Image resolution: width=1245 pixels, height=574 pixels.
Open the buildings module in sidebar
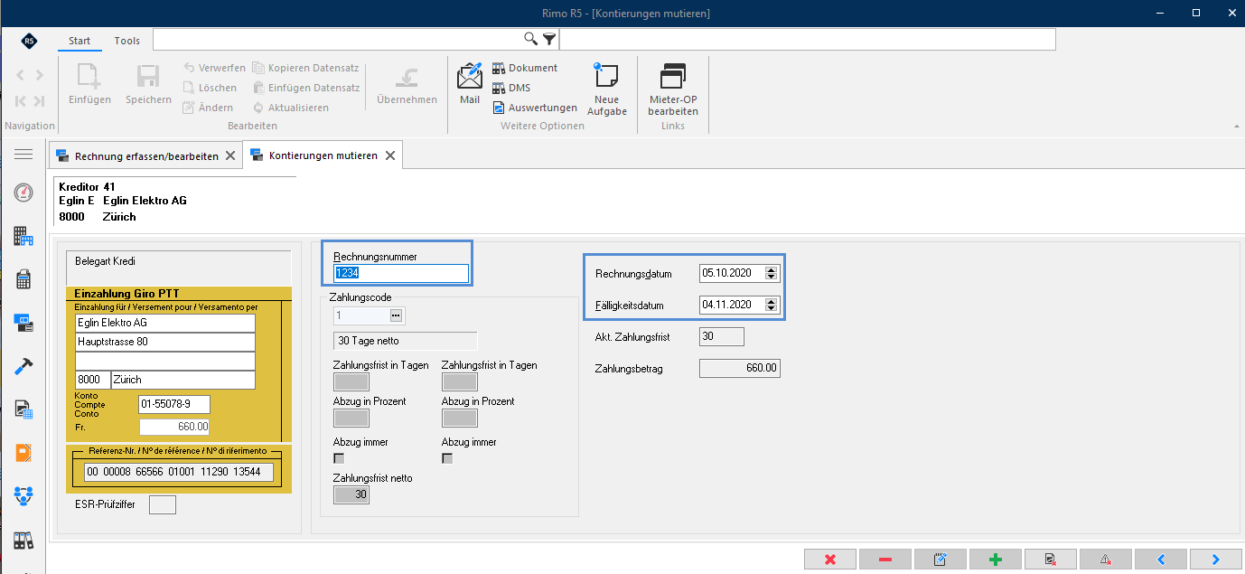[x=23, y=236]
